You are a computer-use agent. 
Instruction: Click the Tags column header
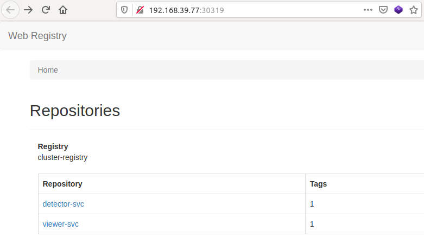318,184
